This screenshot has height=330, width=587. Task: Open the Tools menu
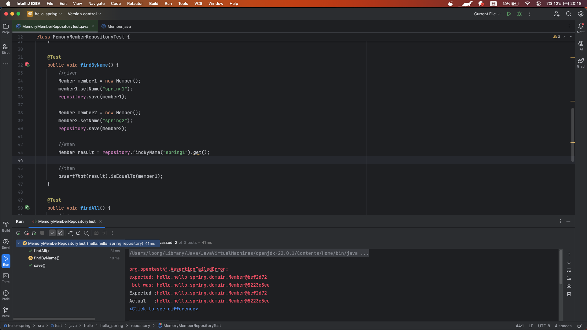coord(183,3)
